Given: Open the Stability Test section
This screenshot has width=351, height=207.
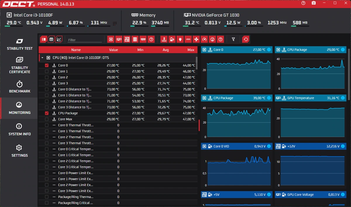Looking at the screenshot, I should [x=20, y=44].
